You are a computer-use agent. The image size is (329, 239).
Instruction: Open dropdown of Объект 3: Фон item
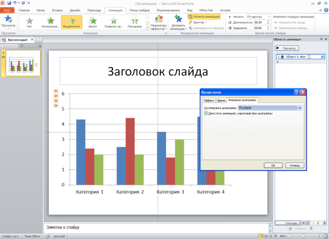tap(322, 56)
